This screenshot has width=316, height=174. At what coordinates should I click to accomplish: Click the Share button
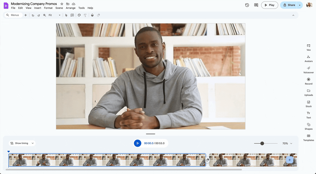tap(289, 5)
